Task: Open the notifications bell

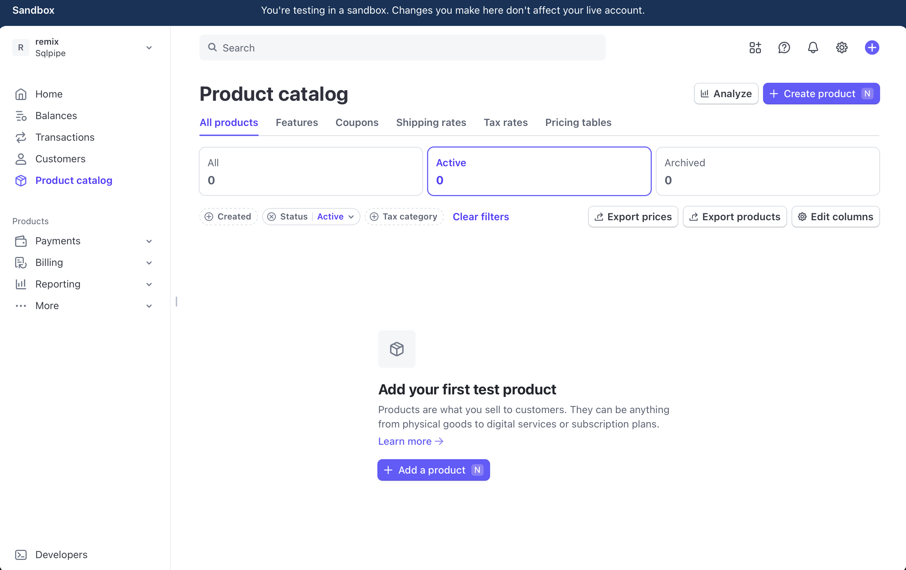Action: [813, 48]
